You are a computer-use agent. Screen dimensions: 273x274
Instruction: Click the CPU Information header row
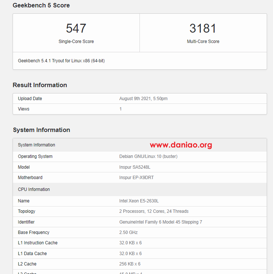coord(140,189)
